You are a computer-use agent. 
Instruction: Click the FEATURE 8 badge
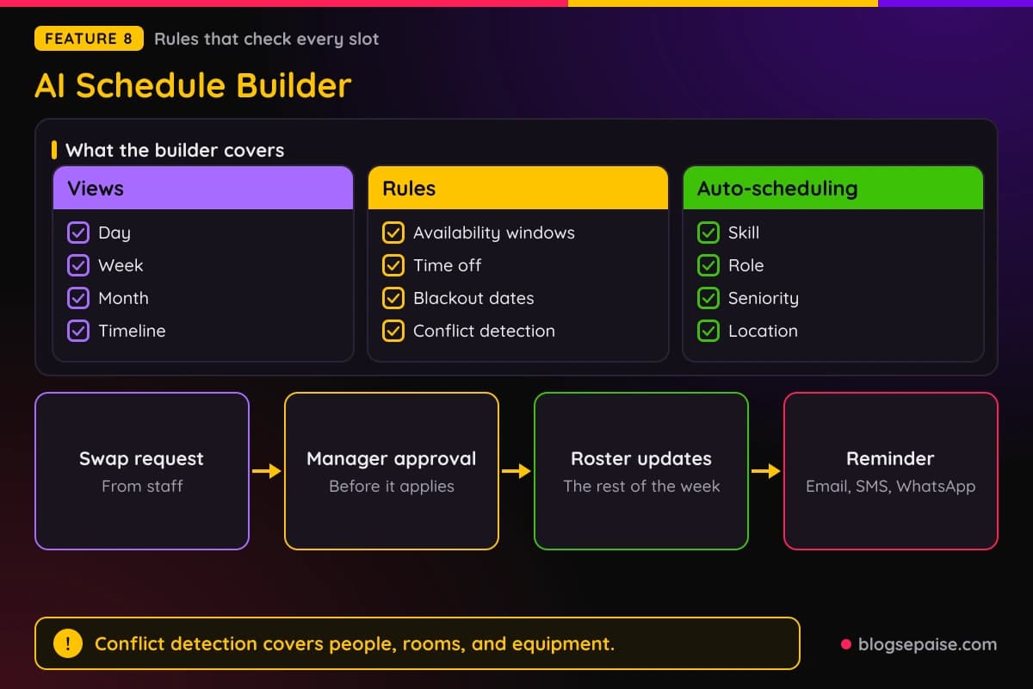coord(89,39)
